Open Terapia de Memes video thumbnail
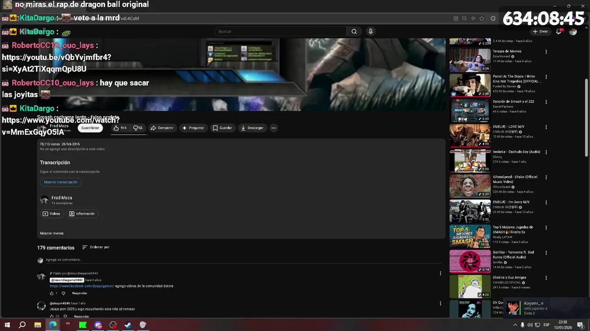The height and width of the screenshot is (331, 590). point(470,60)
